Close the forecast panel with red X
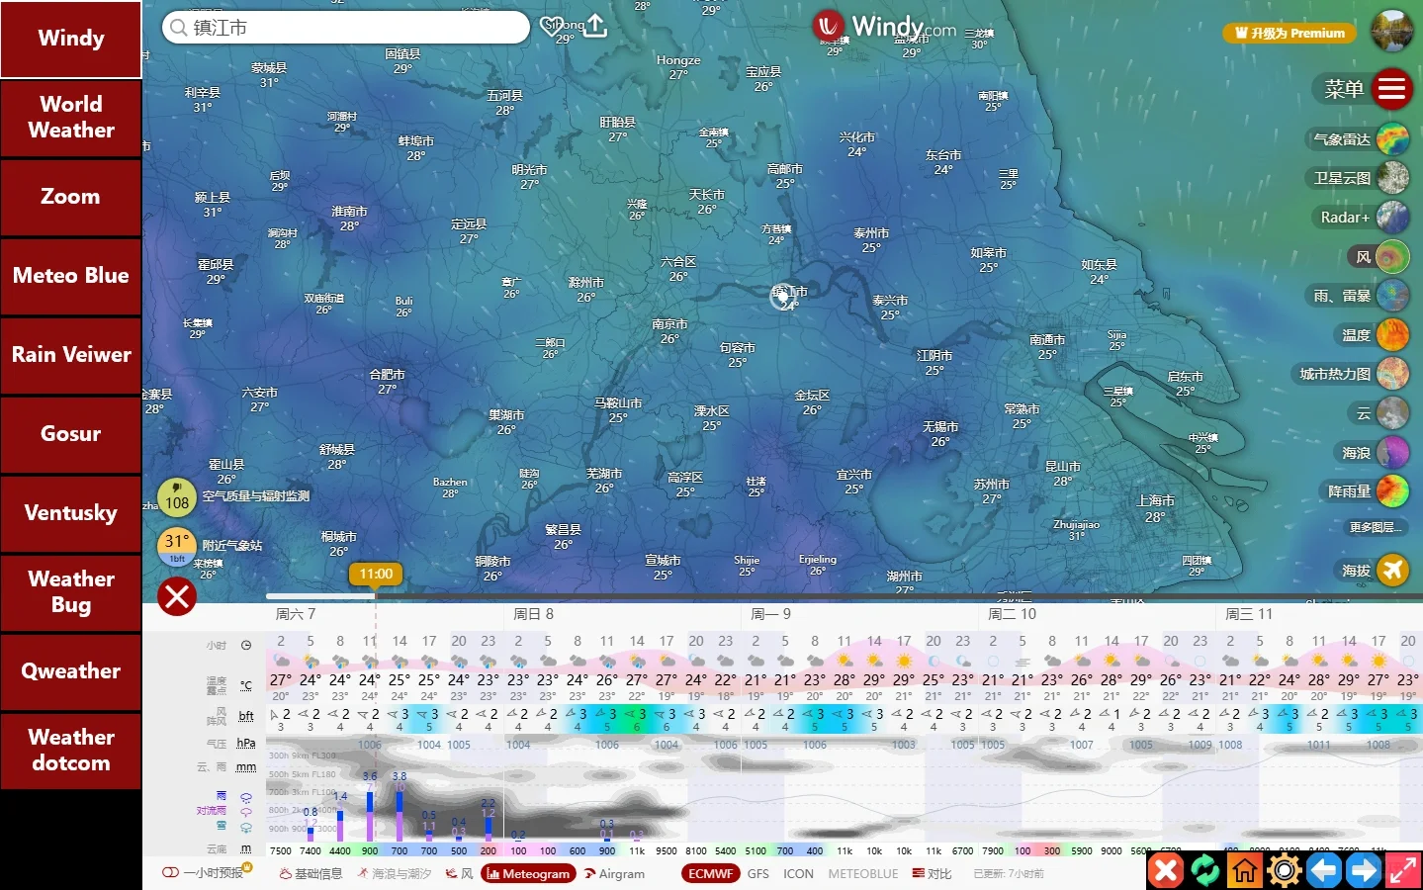Image resolution: width=1423 pixels, height=890 pixels. [x=177, y=596]
